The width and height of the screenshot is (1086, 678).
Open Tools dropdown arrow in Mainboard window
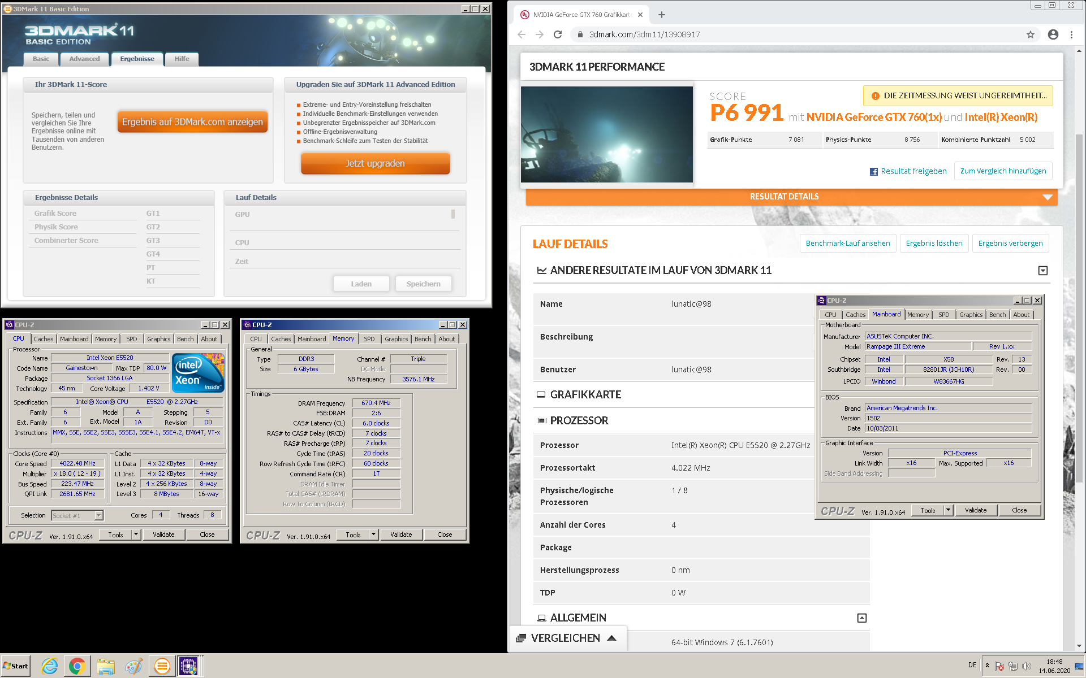click(x=948, y=510)
